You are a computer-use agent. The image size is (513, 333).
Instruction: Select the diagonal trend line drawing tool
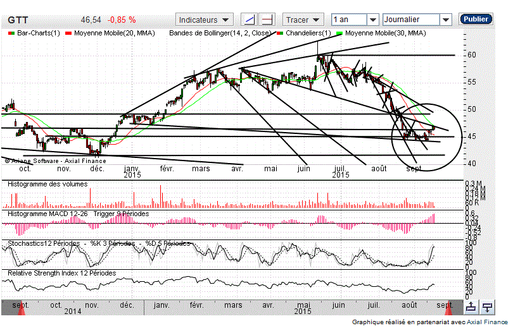click(x=250, y=20)
